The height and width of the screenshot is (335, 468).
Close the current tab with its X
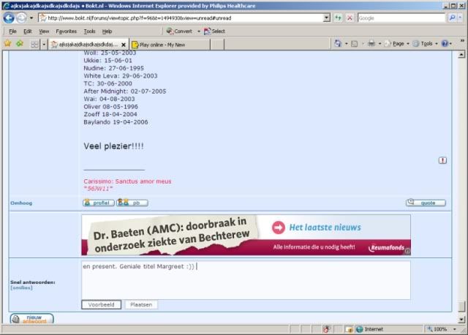[124, 45]
